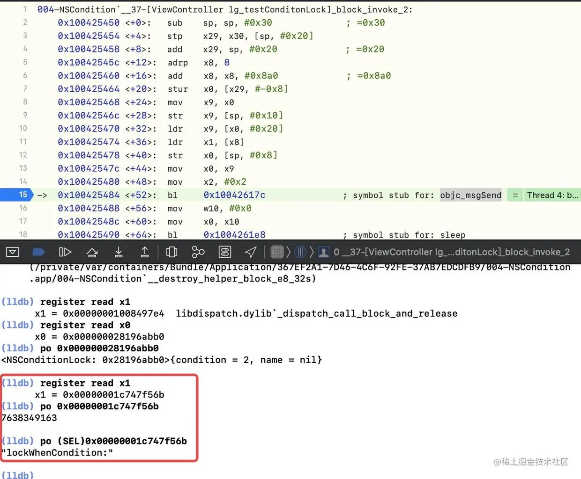Image resolution: width=581 pixels, height=479 pixels.
Task: Click the first 'register read x1' console command
Action: (85, 302)
